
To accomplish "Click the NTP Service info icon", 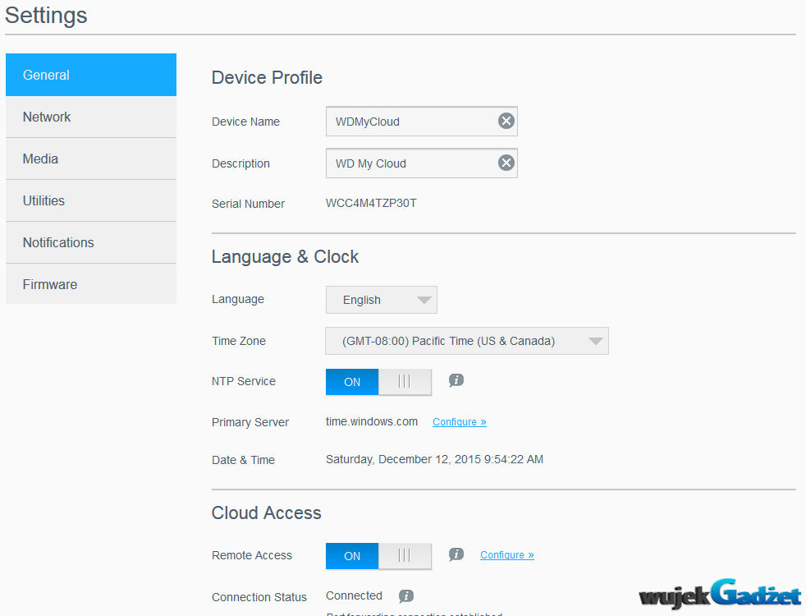I will point(456,380).
